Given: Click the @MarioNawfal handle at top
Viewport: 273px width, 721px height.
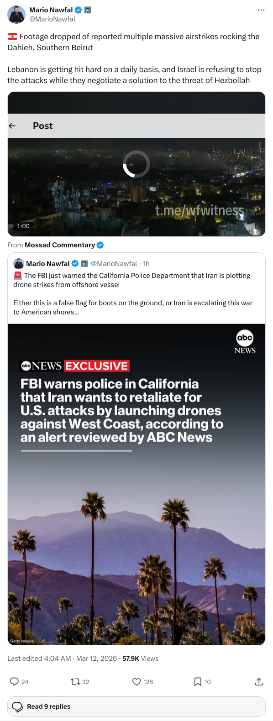Looking at the screenshot, I should pyautogui.click(x=52, y=19).
